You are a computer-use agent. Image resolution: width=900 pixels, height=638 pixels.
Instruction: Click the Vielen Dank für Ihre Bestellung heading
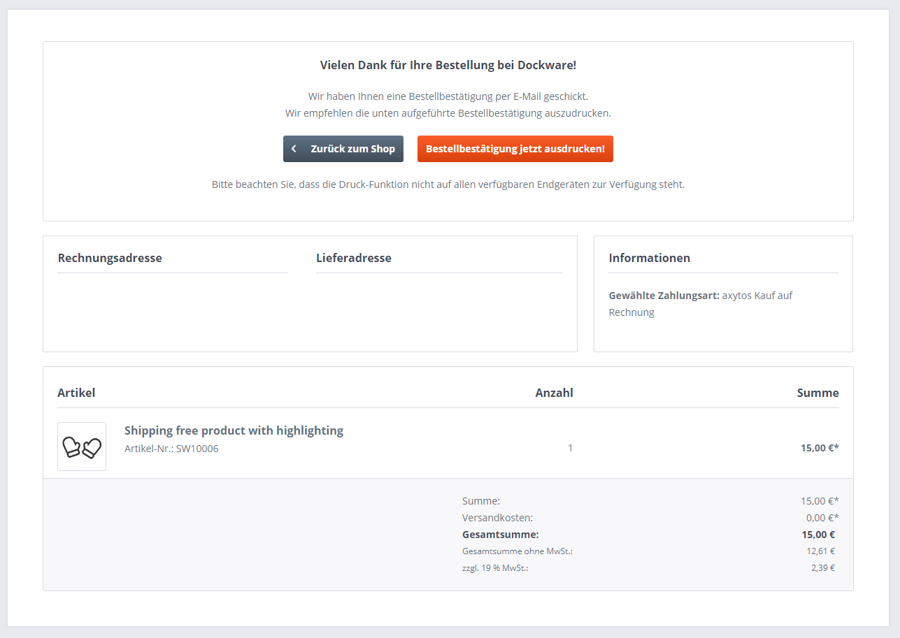point(448,65)
